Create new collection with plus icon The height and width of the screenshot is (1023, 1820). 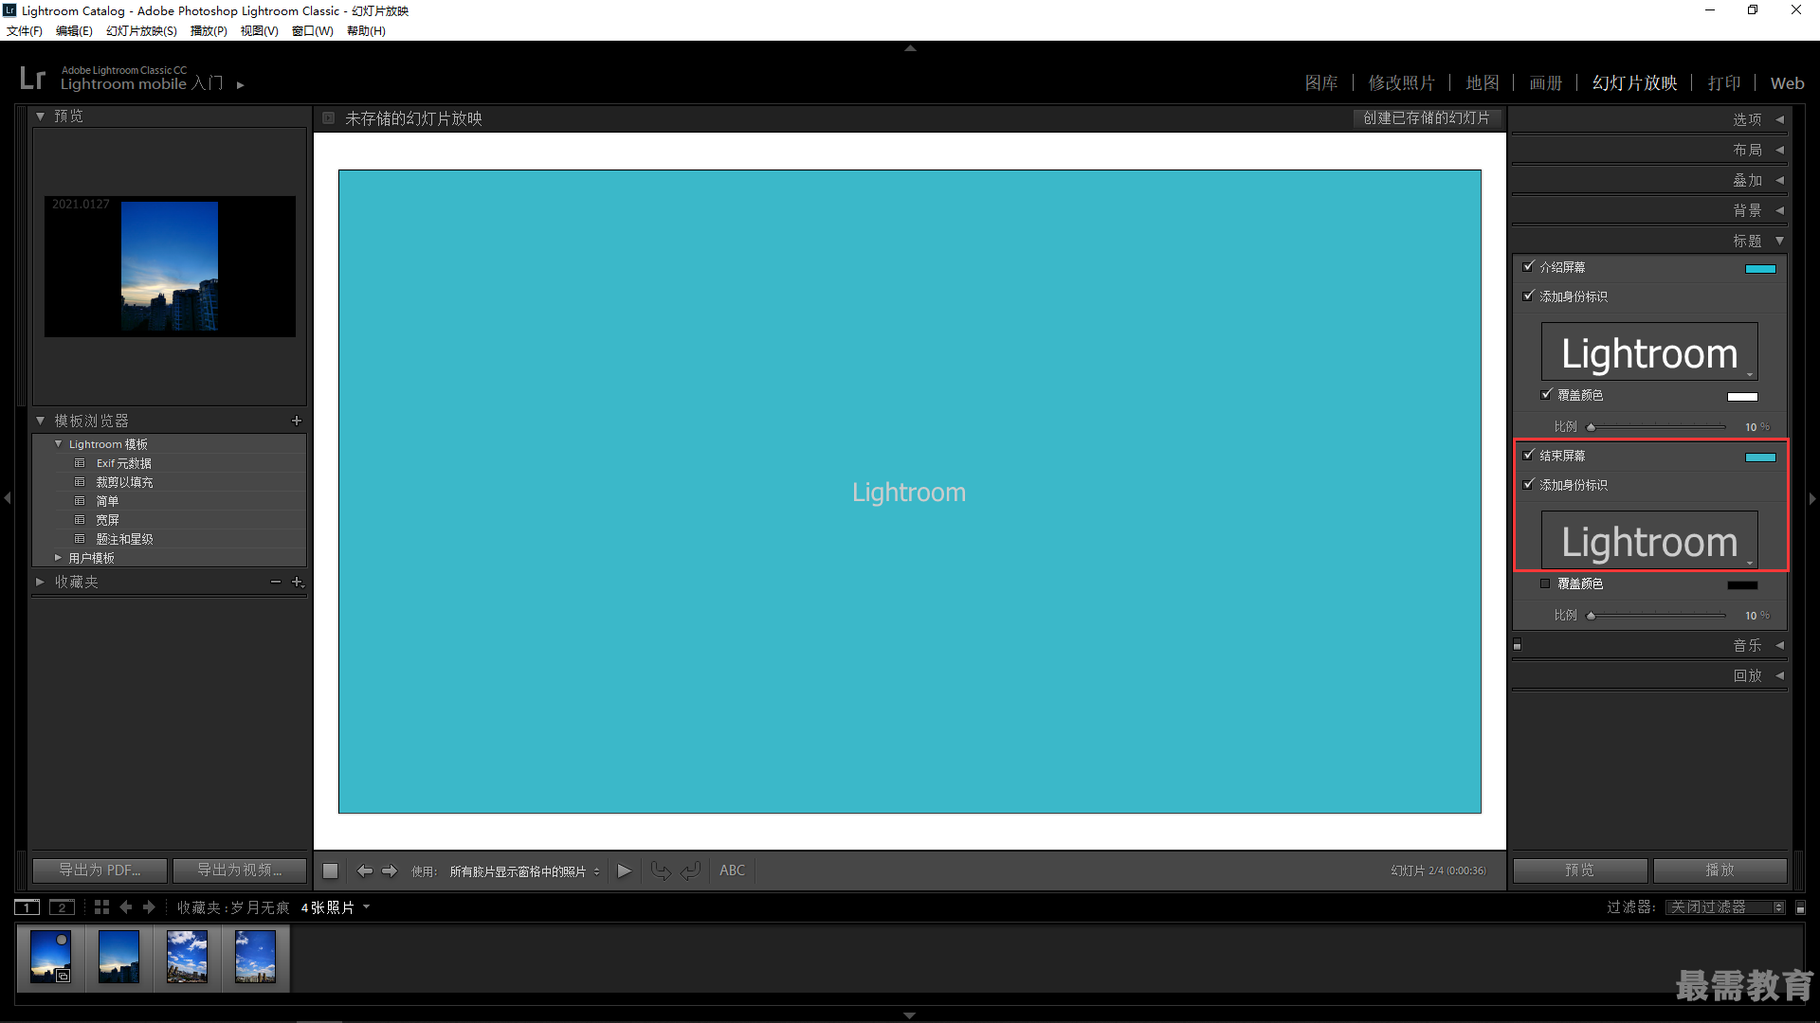[x=298, y=582]
